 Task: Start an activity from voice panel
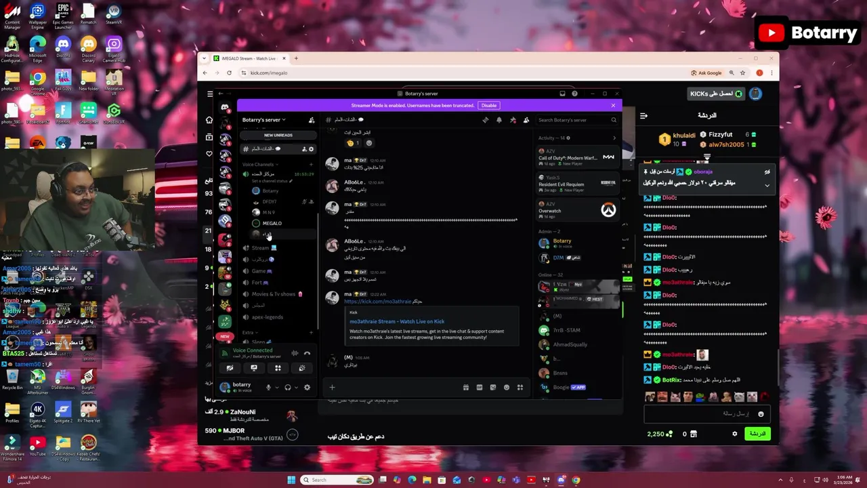click(278, 368)
